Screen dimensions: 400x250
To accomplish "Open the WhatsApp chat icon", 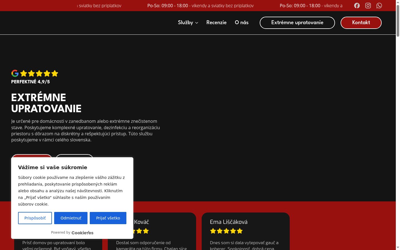I will pyautogui.click(x=379, y=6).
